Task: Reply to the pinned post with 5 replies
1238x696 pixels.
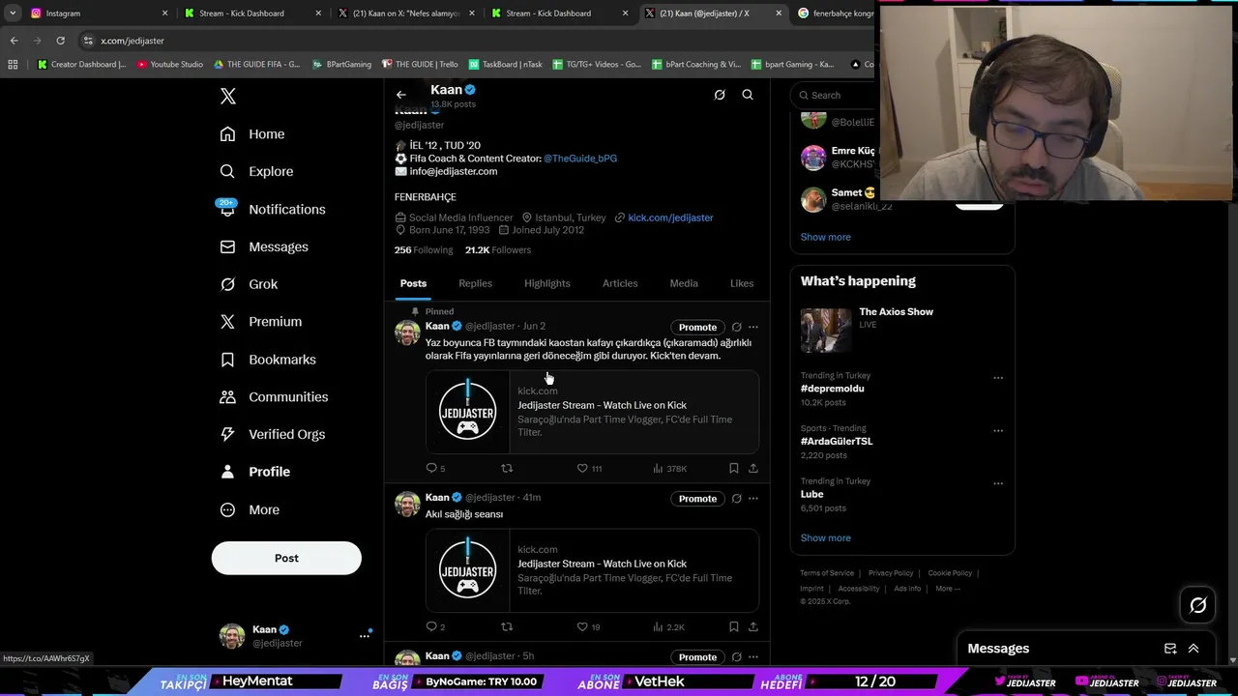Action: point(435,468)
